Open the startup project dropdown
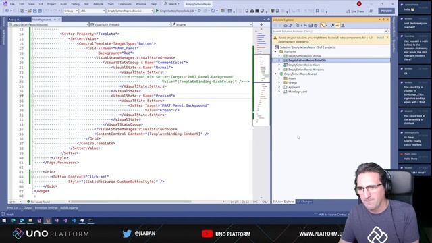 coord(130,11)
